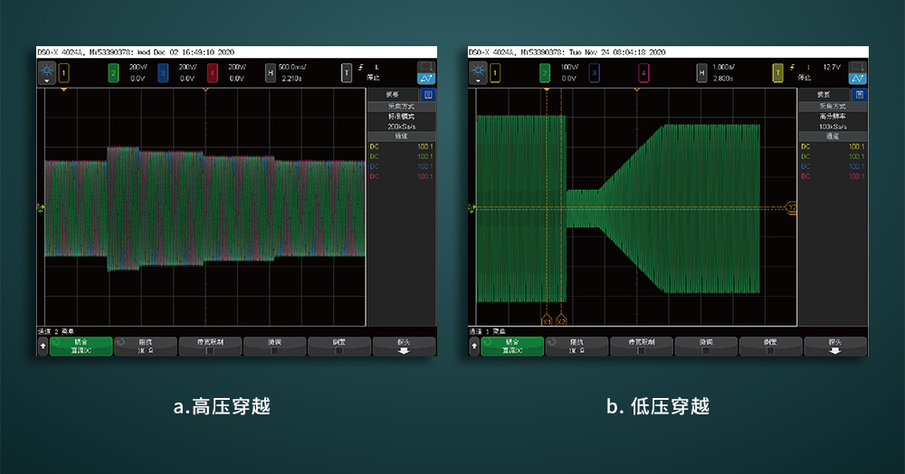905x474 pixels.
Task: Select channel 3 blue badge on right scope
Action: pyautogui.click(x=595, y=73)
